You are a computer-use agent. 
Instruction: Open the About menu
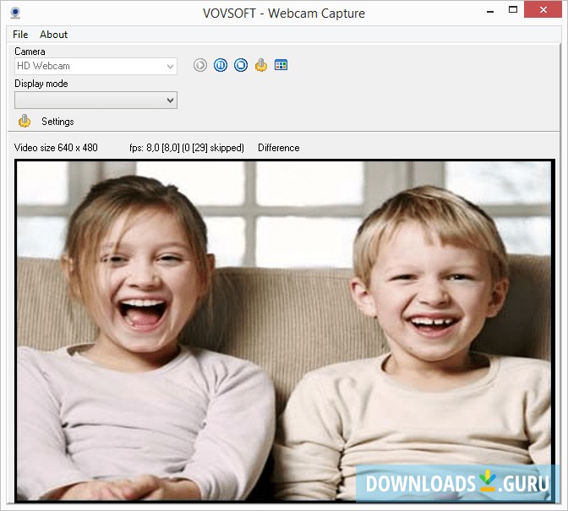pyautogui.click(x=53, y=35)
